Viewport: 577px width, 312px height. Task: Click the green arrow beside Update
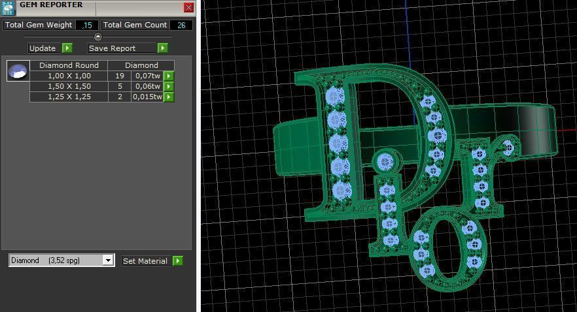[x=67, y=48]
